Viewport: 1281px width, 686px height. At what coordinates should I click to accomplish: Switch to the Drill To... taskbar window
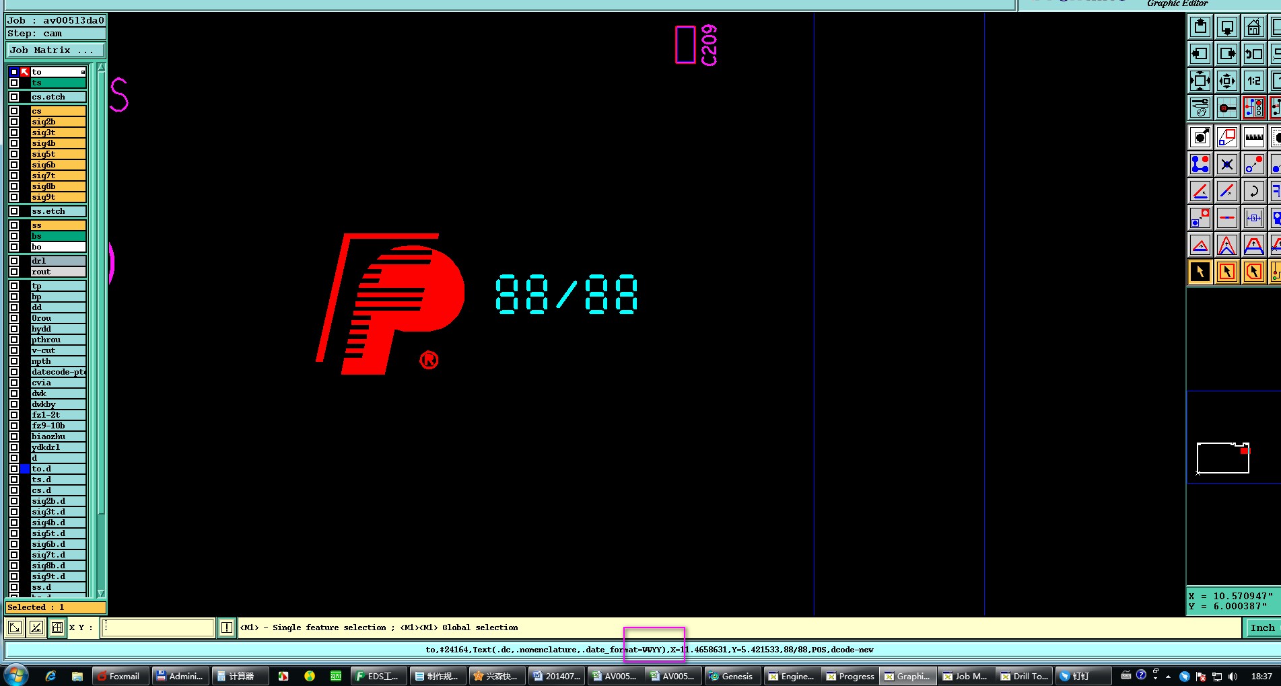(x=1025, y=676)
